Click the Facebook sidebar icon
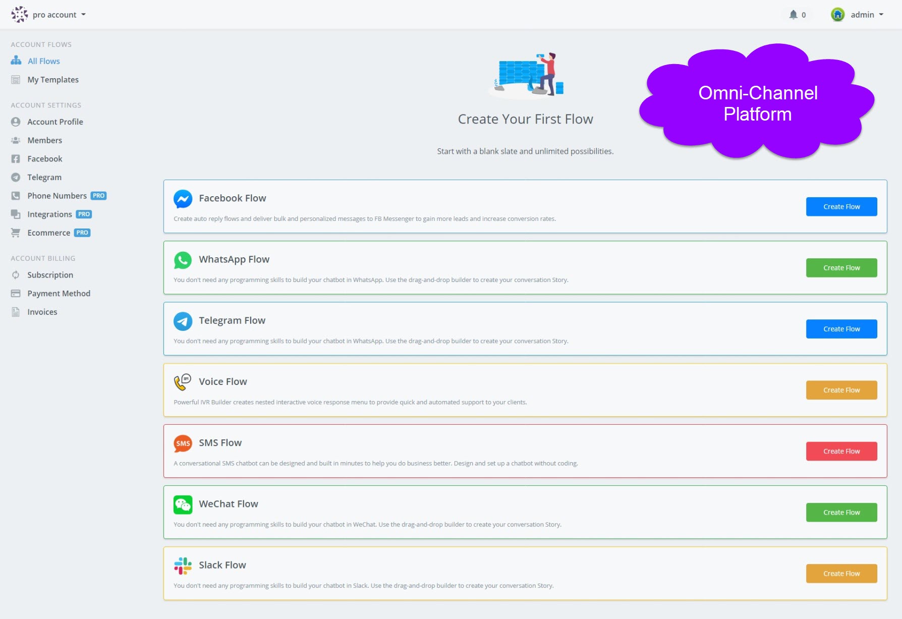 pos(16,159)
